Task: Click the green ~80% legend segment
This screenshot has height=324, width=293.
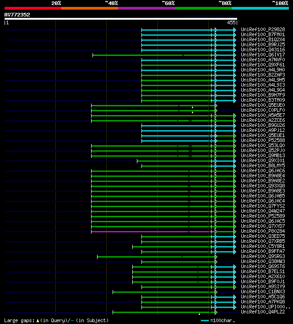Action: click(203, 8)
